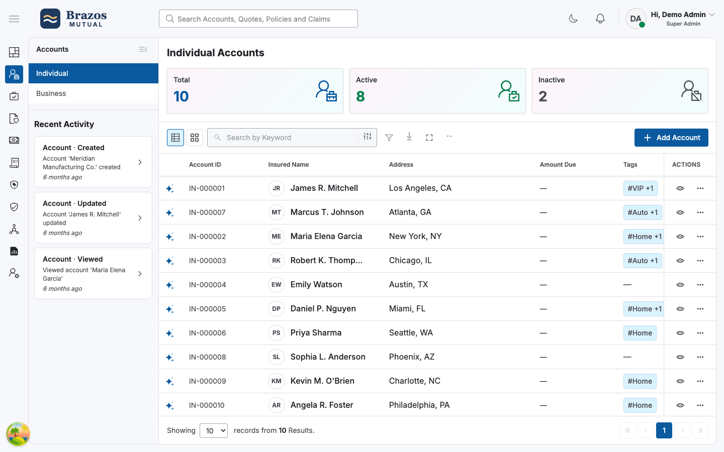Collapse the Accounts side panel
Viewport: 724px width, 452px height.
(x=143, y=49)
